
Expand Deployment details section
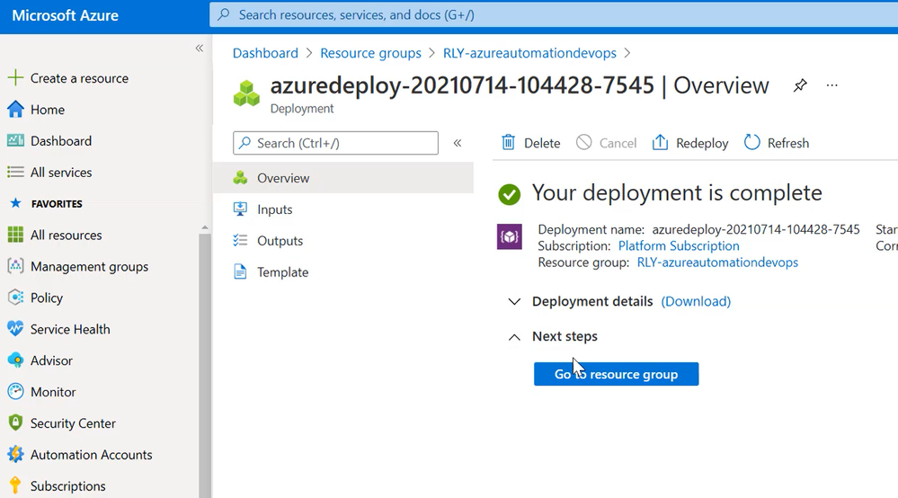[514, 302]
